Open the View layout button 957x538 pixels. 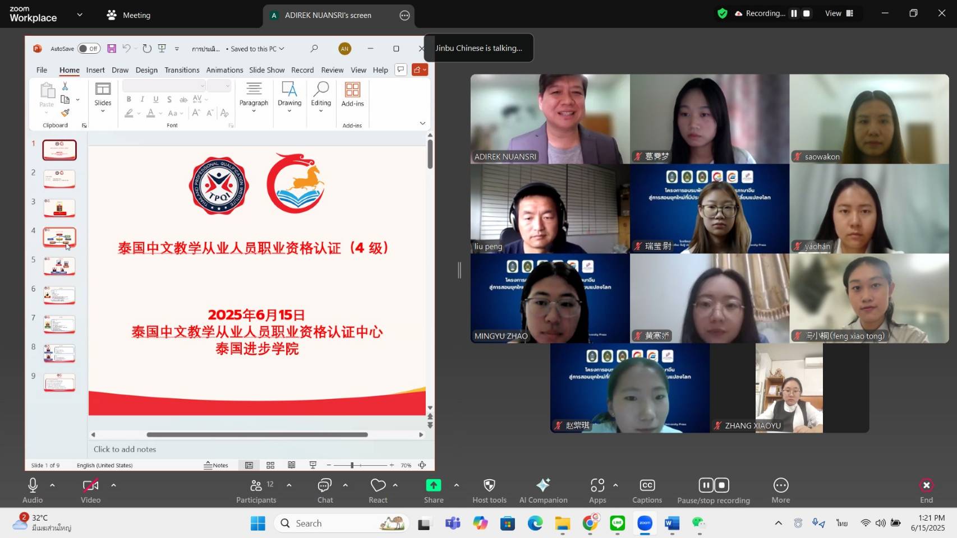tap(839, 13)
